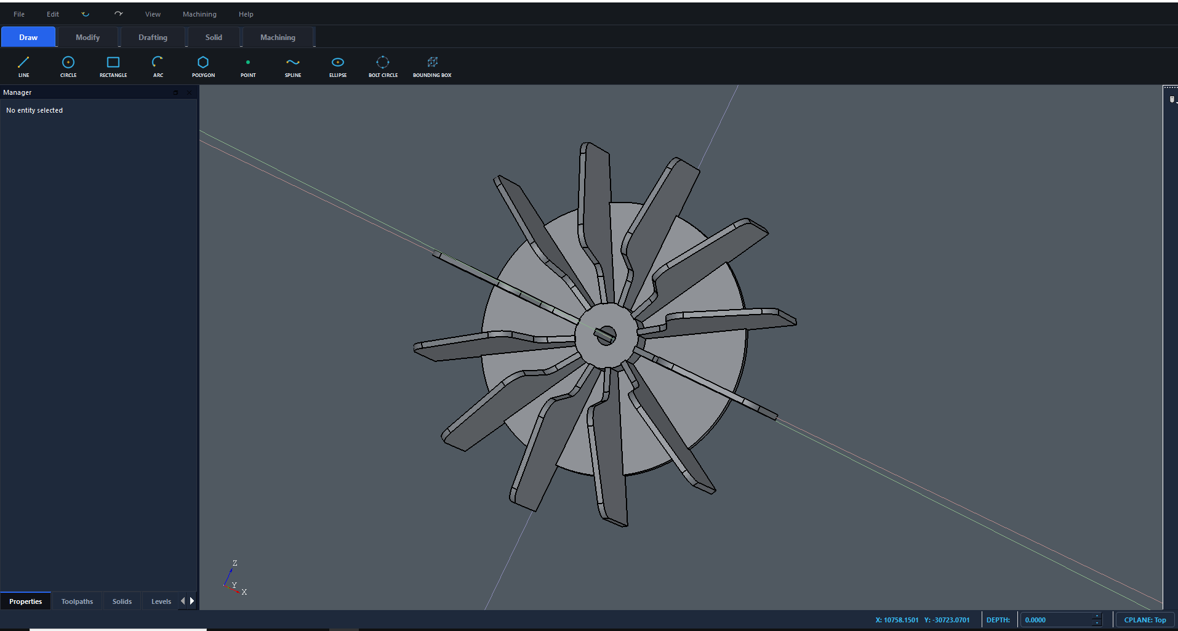
Task: Choose the Rectangle tool
Action: coord(113,66)
